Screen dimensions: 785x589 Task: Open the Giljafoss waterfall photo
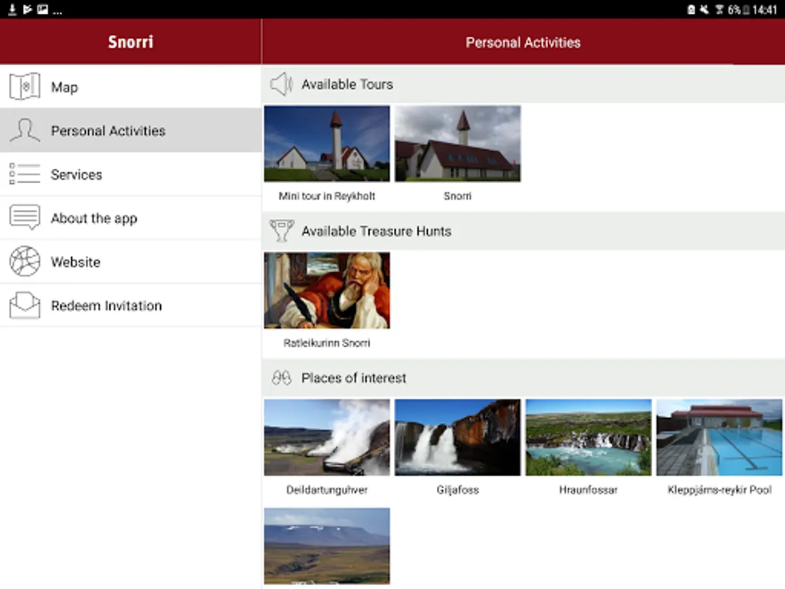[458, 437]
